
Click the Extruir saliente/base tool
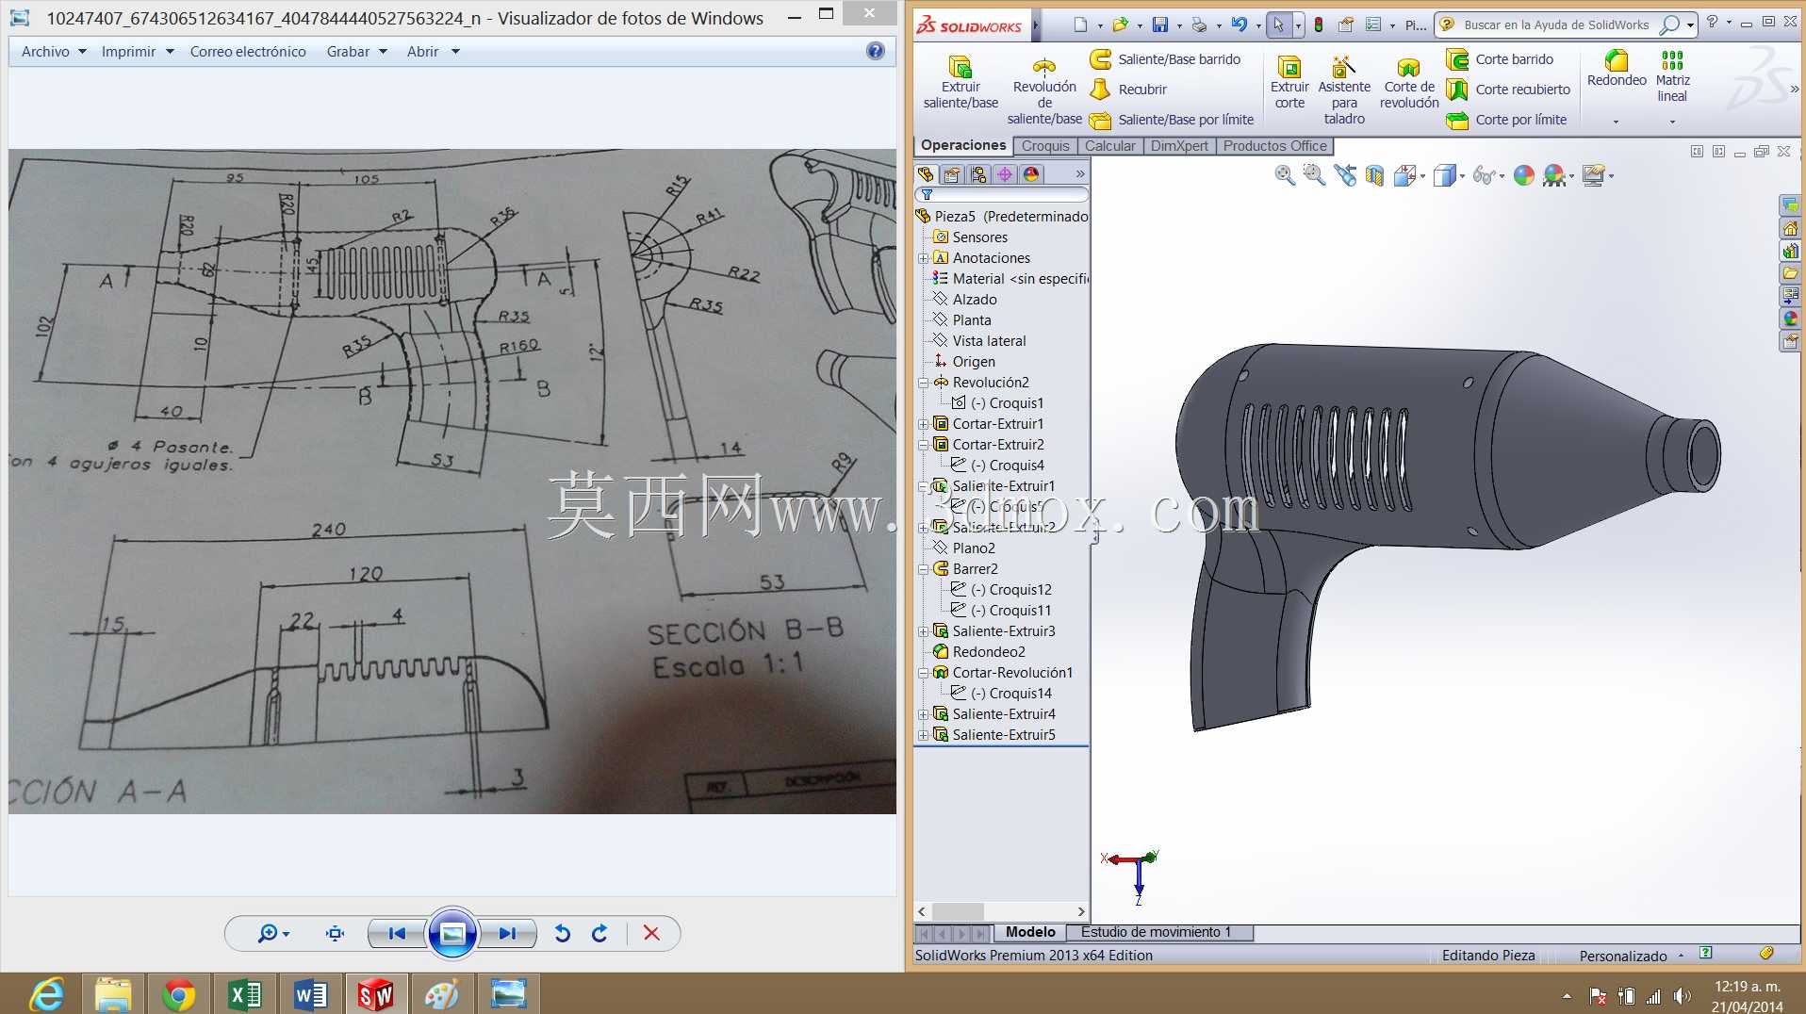(960, 82)
